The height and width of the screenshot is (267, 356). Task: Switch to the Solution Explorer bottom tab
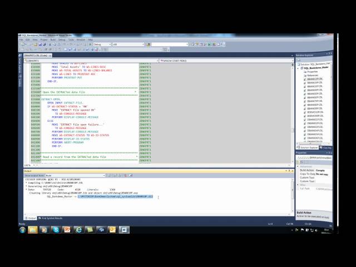coord(307,147)
